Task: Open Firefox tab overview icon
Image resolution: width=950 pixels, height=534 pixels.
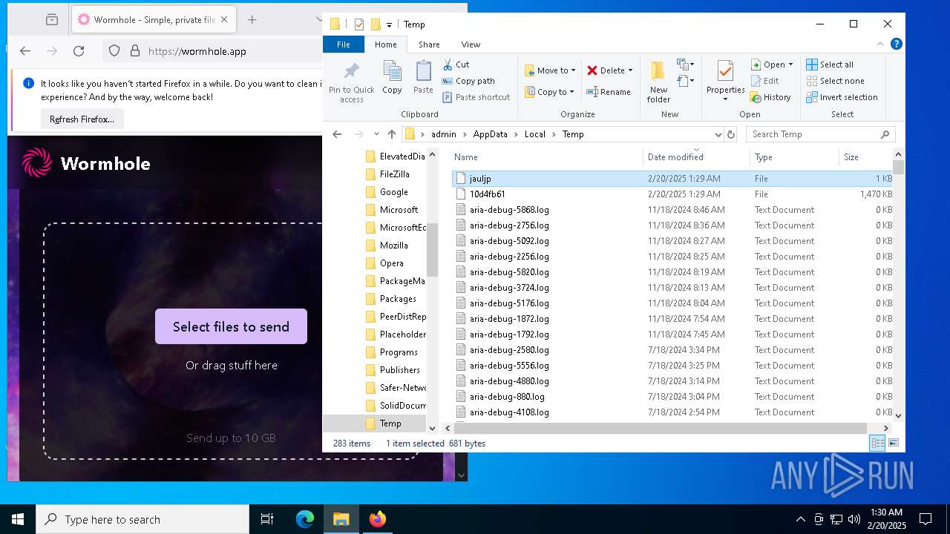Action: (51, 20)
